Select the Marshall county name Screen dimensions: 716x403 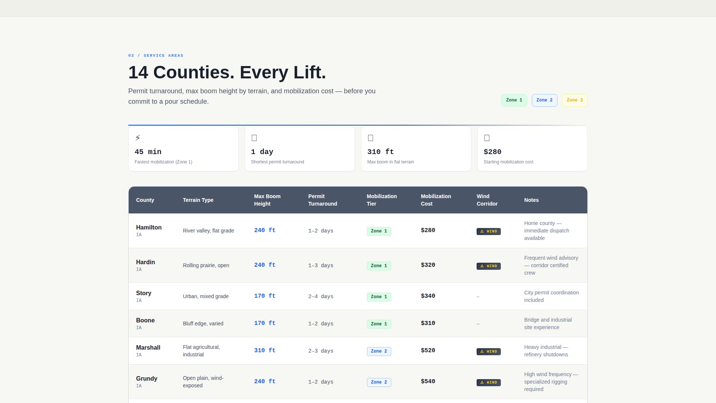tap(148, 348)
